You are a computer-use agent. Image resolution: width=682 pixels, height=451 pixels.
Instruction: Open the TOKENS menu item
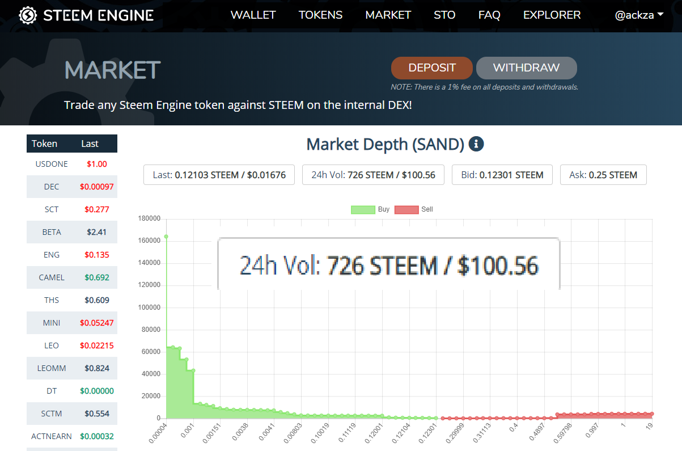[x=321, y=15]
